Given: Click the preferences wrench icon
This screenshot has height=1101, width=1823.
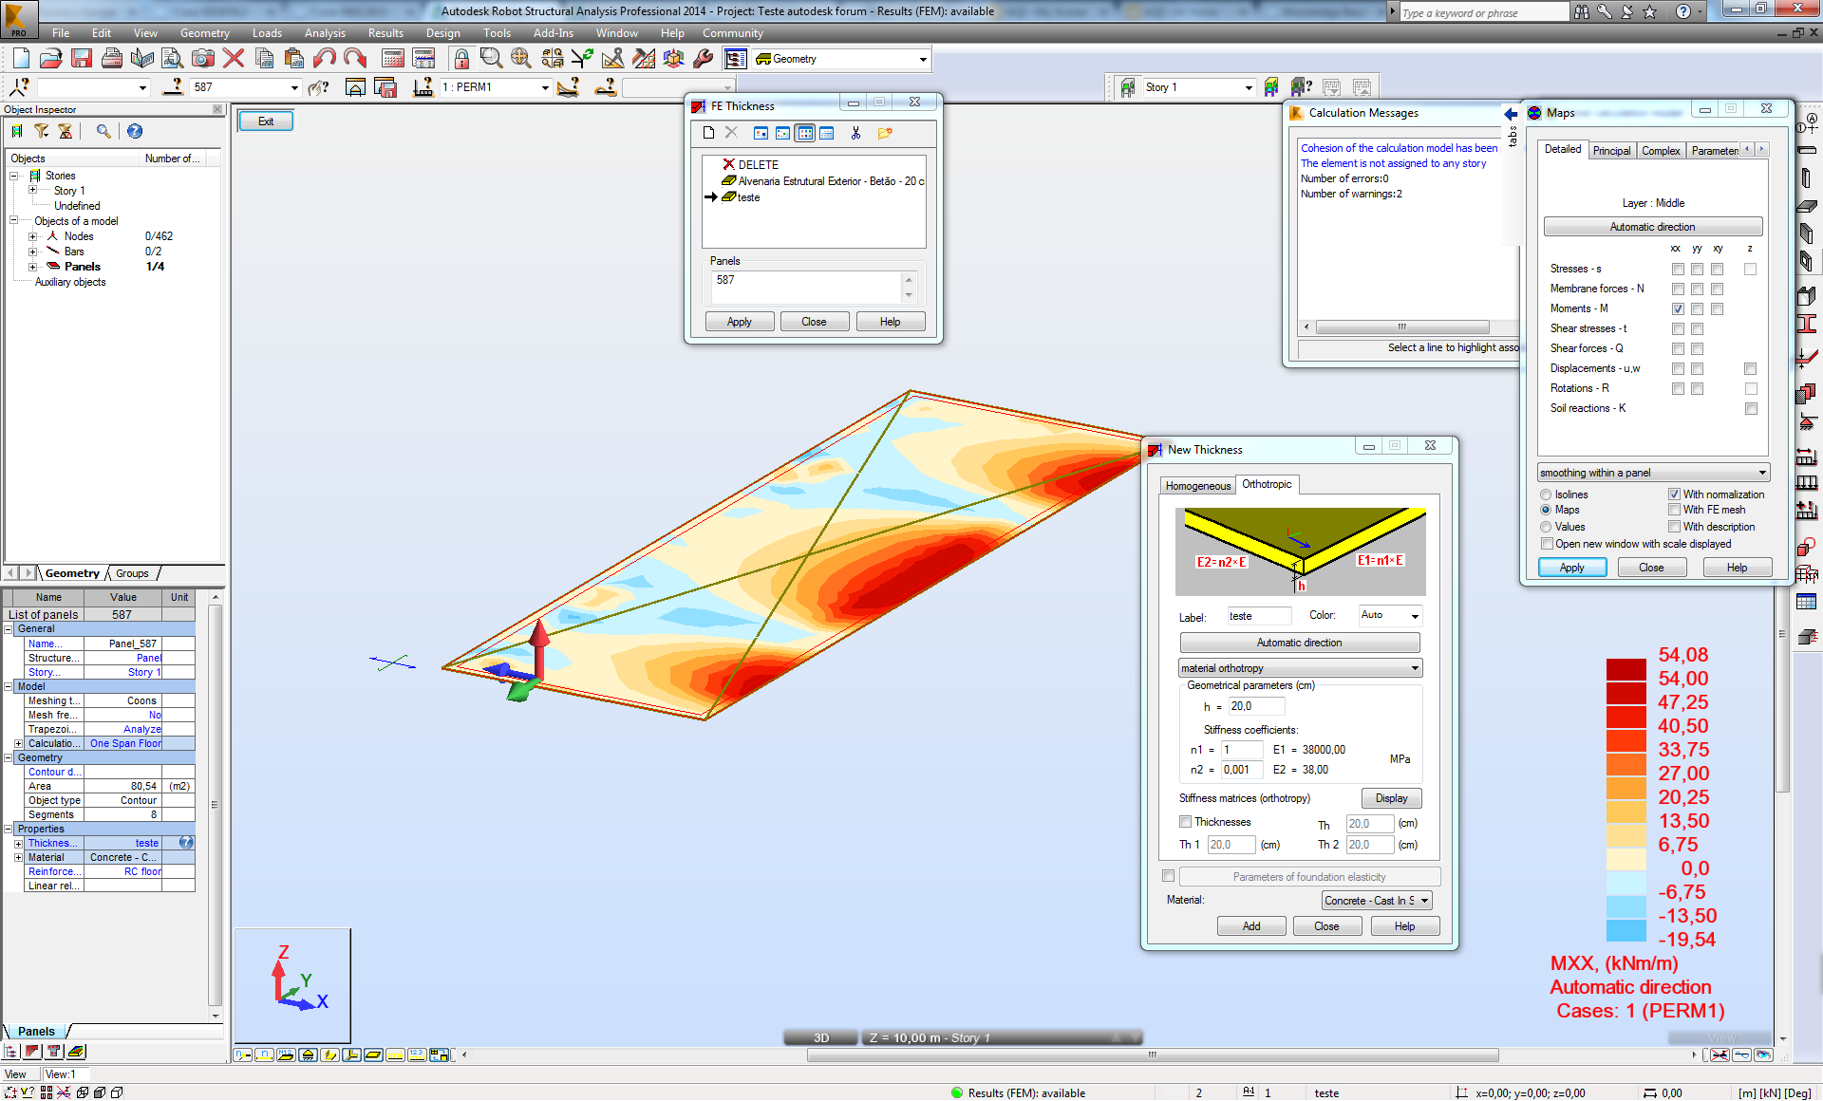Looking at the screenshot, I should click(x=704, y=59).
